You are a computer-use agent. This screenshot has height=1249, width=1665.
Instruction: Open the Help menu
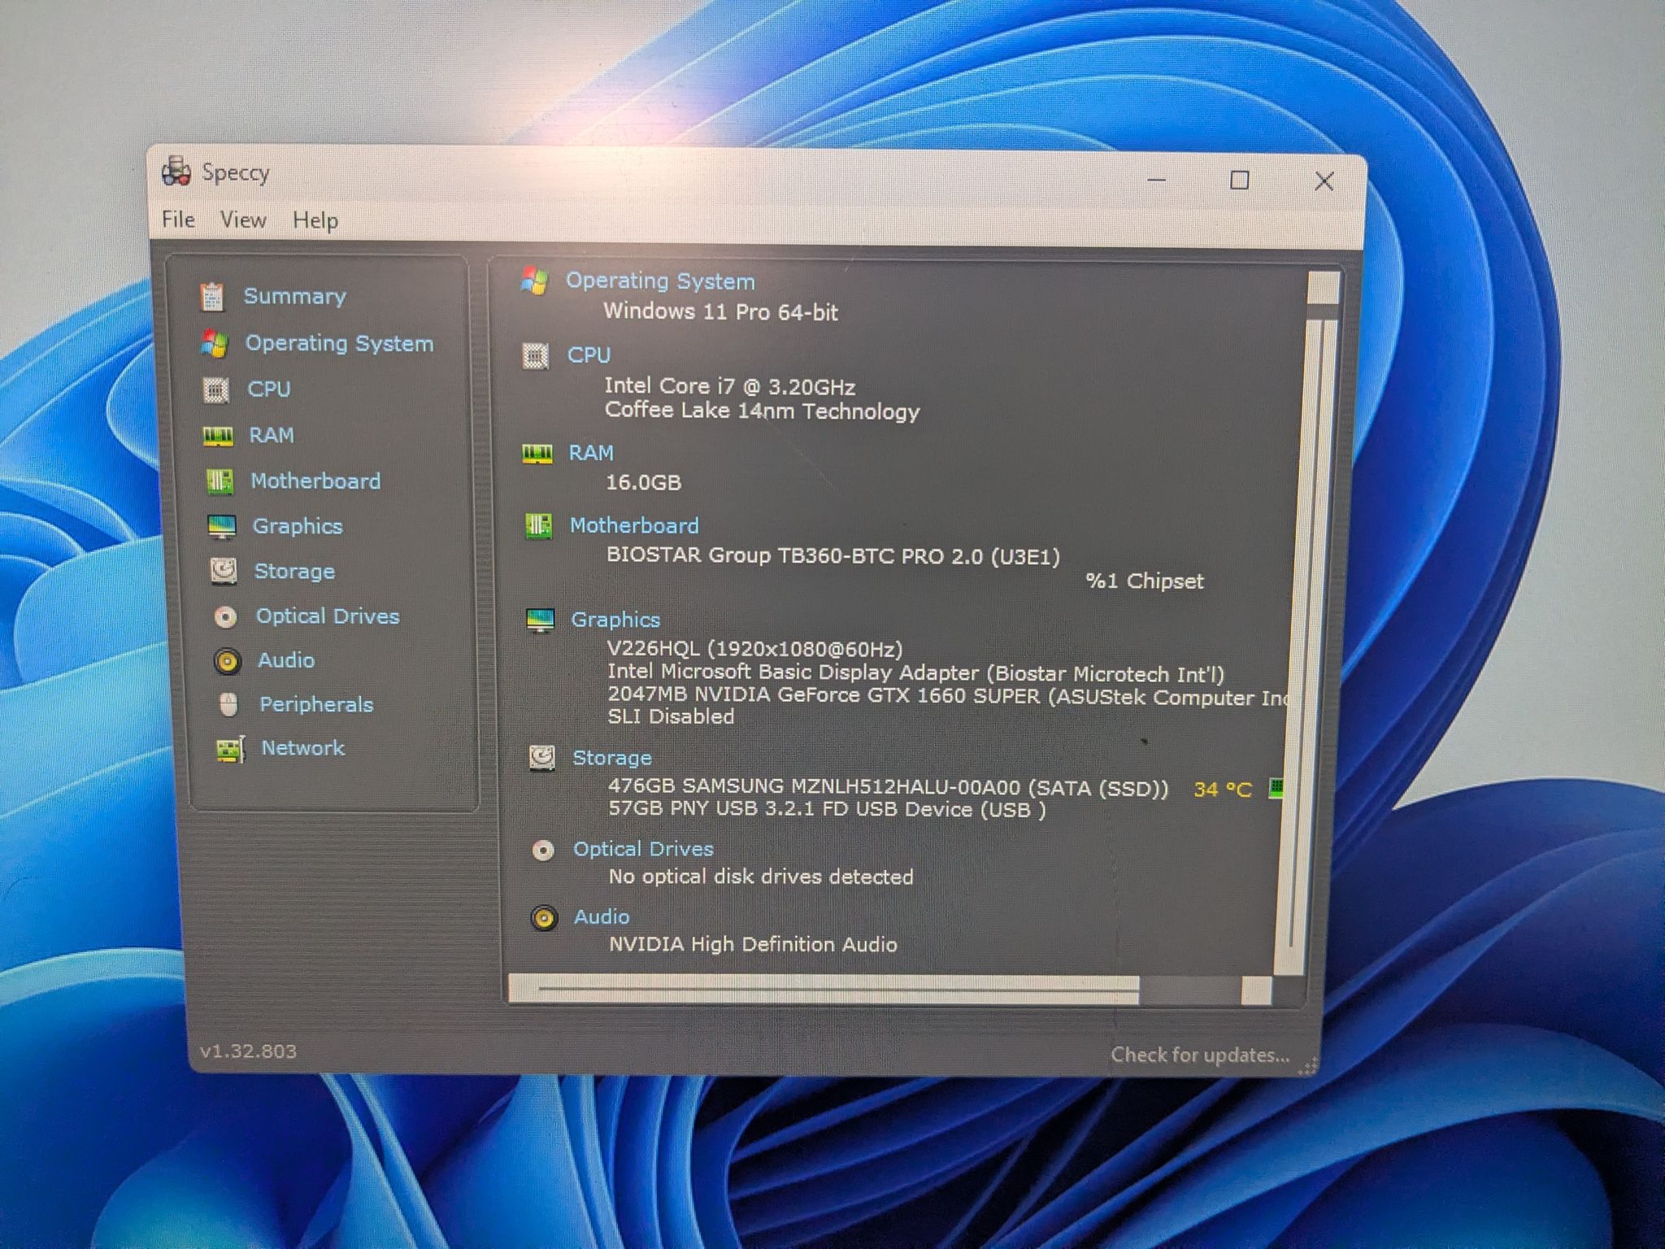coord(315,220)
